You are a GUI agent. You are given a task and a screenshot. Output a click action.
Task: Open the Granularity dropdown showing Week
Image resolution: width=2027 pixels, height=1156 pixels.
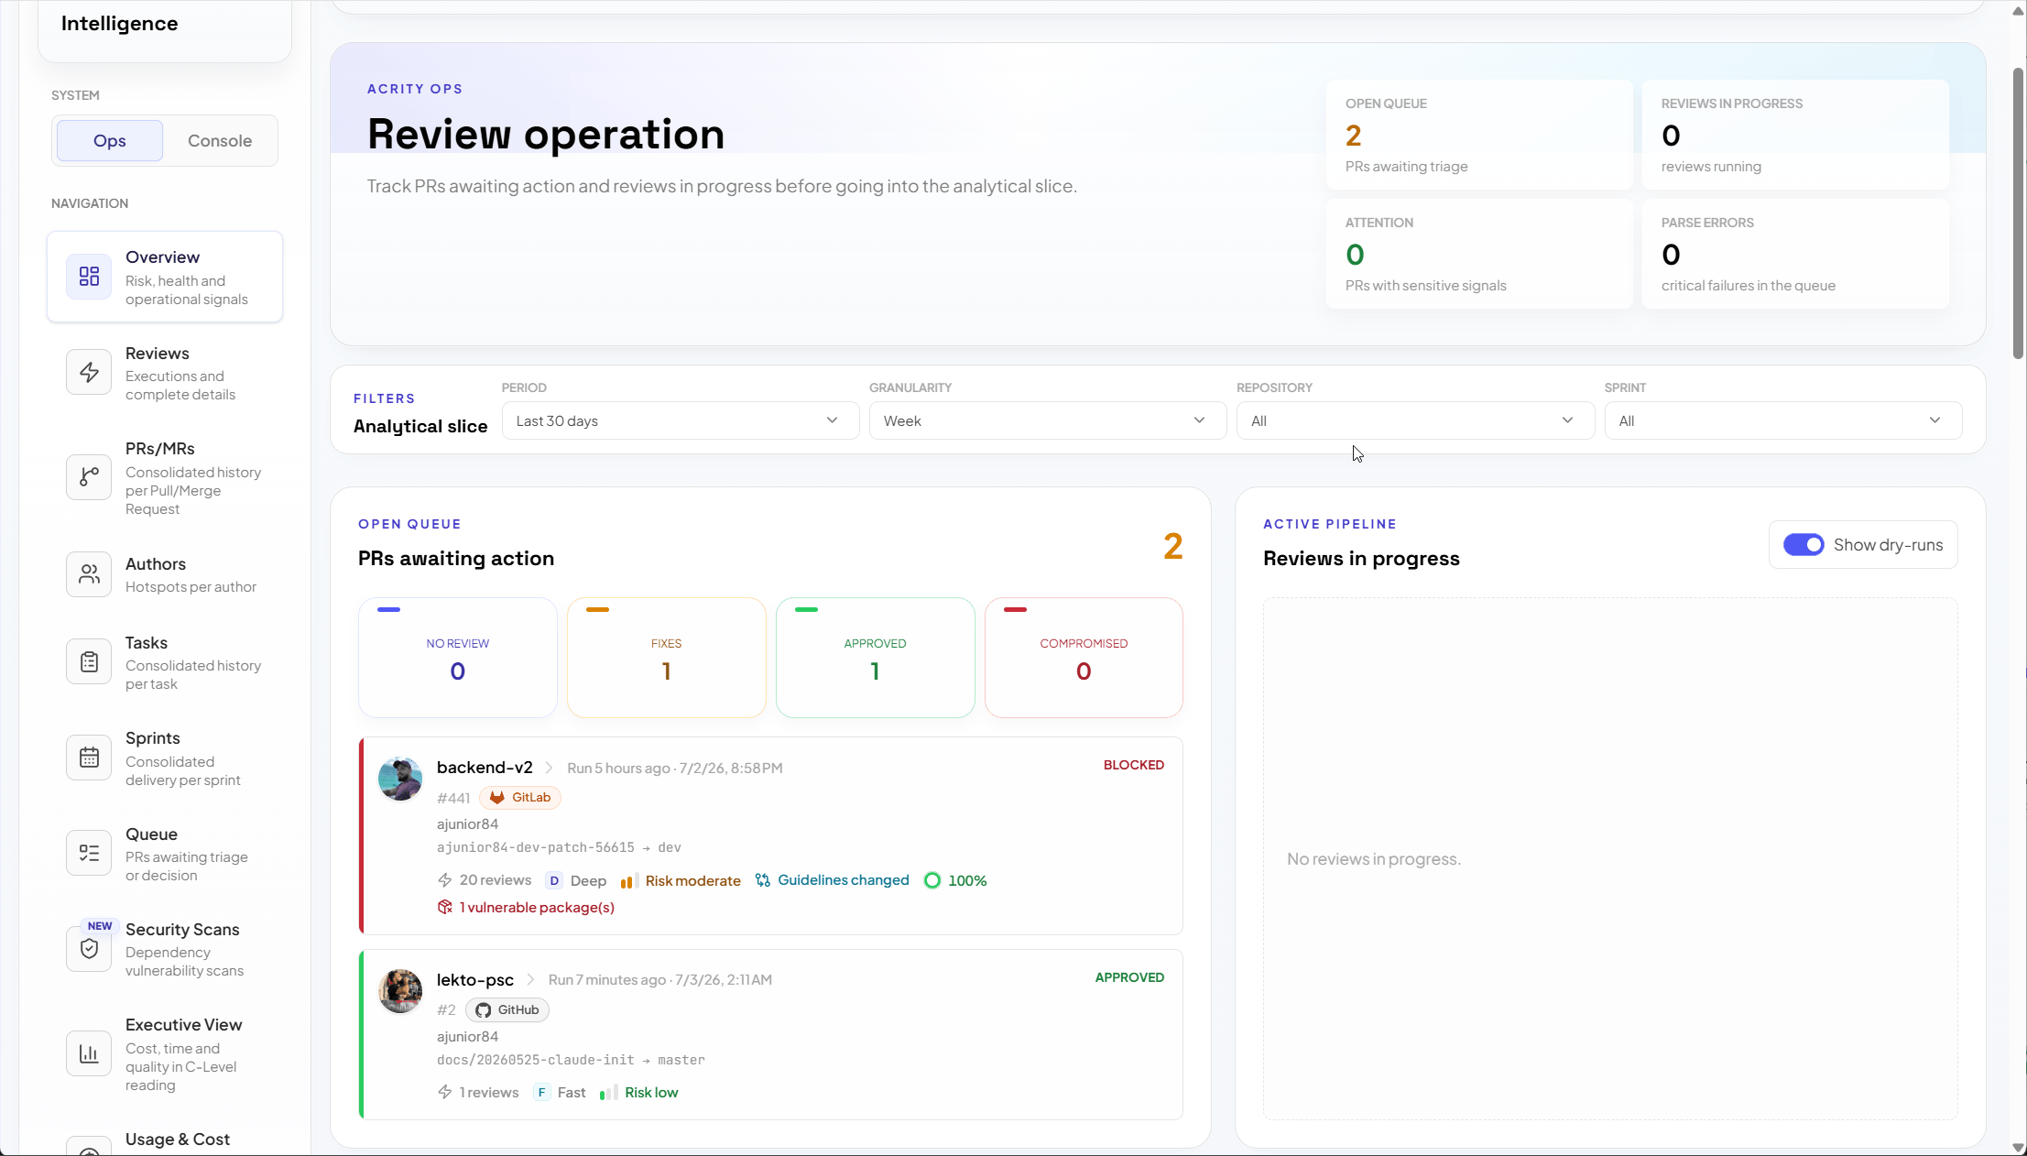(1047, 420)
